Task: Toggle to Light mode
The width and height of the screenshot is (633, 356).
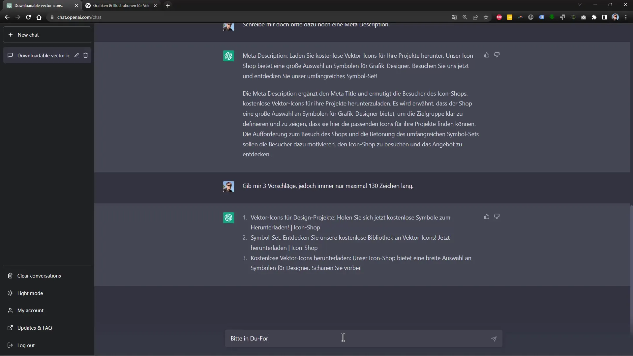Action: click(x=30, y=293)
